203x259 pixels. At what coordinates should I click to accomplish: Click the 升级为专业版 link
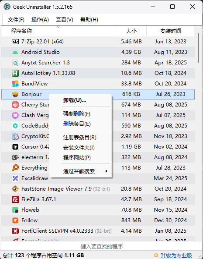(x=176, y=255)
